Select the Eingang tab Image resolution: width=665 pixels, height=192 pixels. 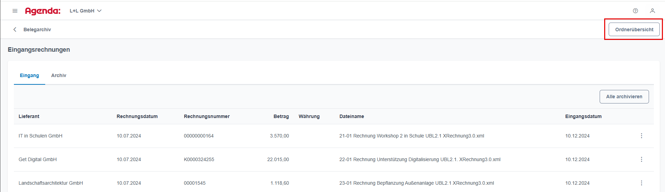click(x=30, y=75)
